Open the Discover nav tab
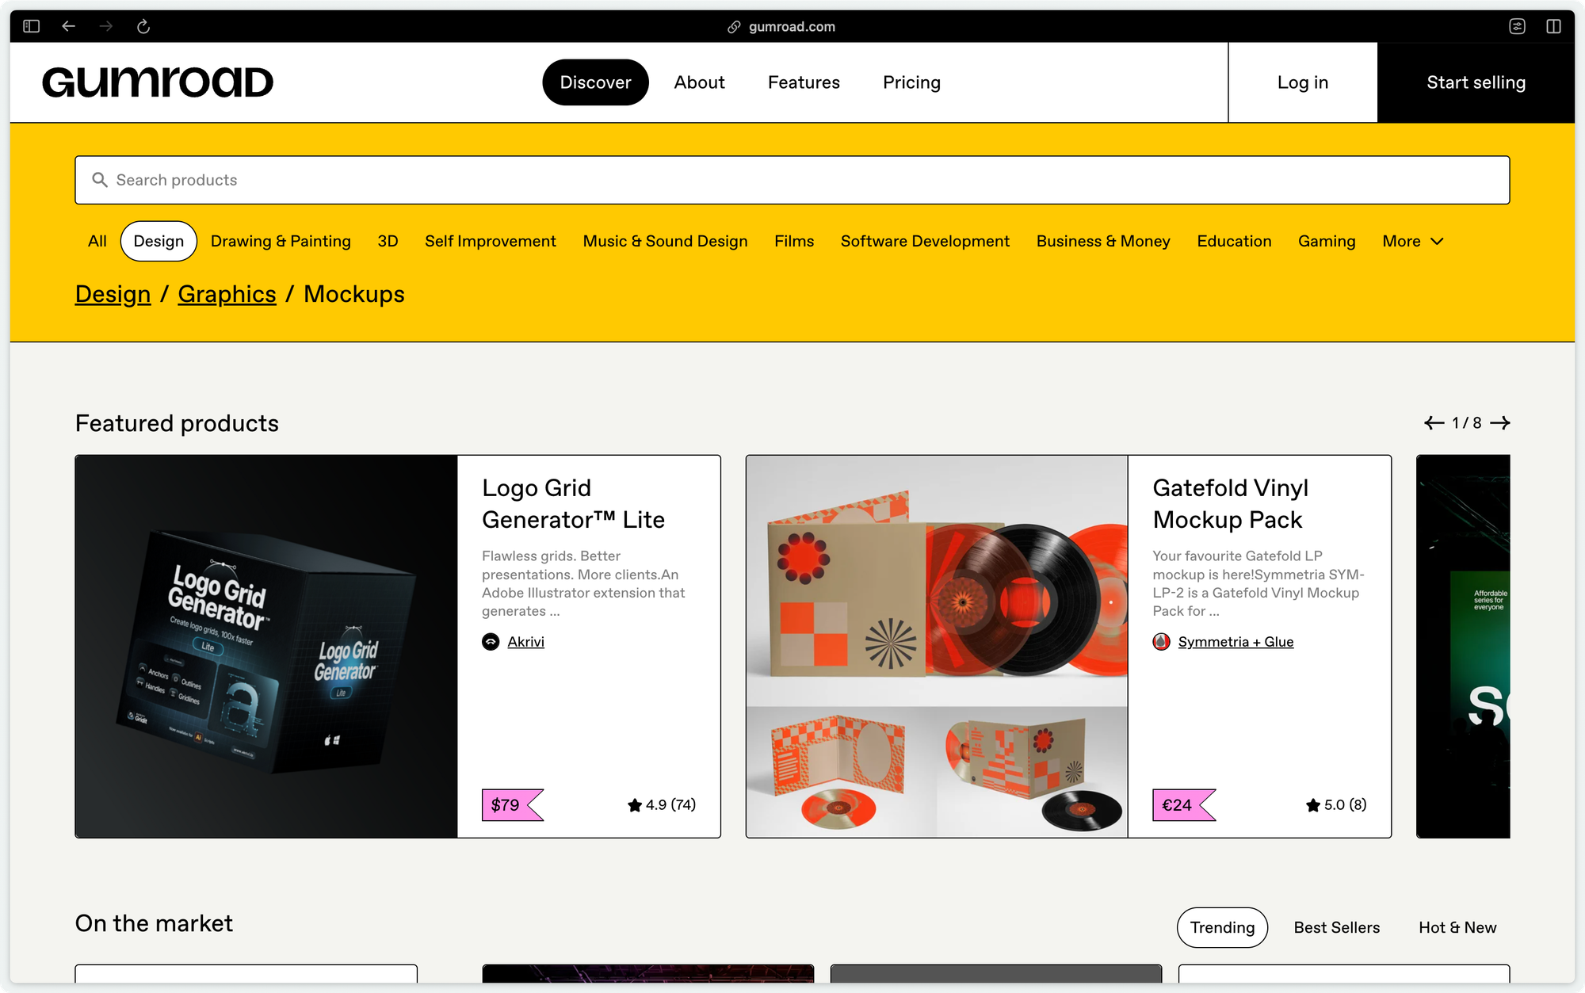 pos(595,82)
